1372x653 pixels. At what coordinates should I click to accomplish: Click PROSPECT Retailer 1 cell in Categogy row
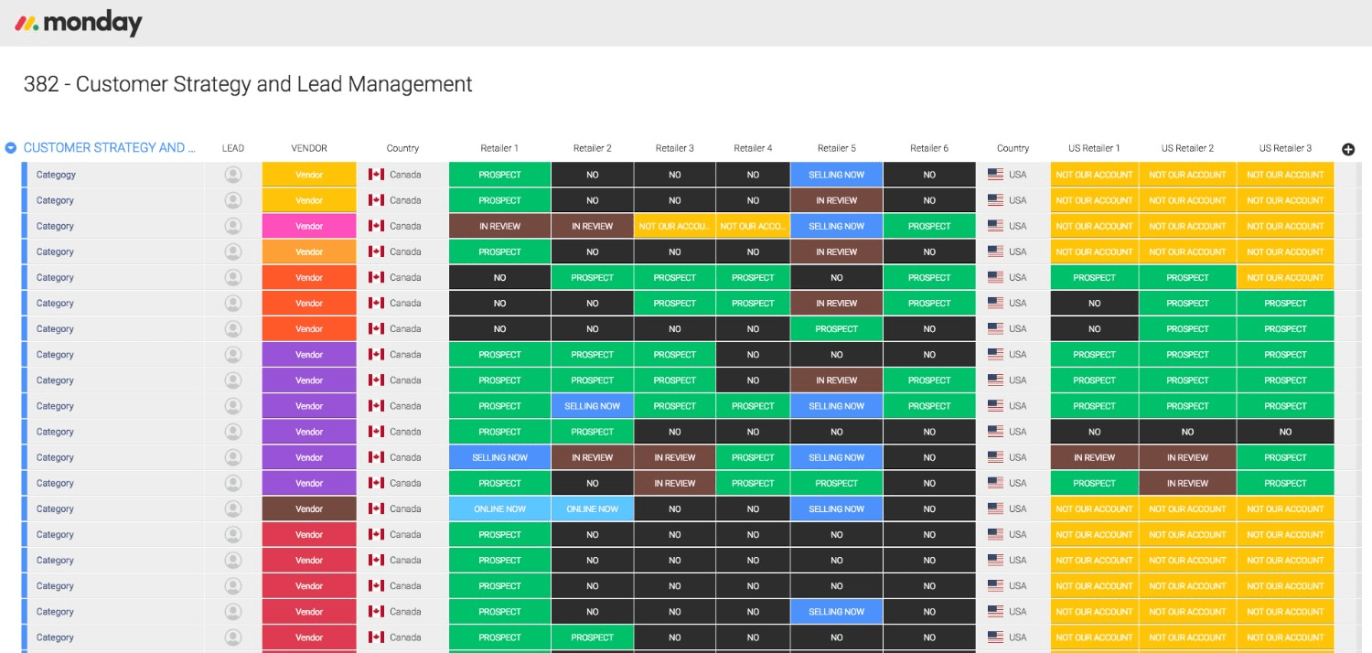(499, 175)
